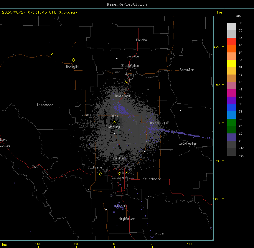Click the light gray 80 dBZ legend swatch
The image size is (254, 248).
pyautogui.click(x=232, y=27)
